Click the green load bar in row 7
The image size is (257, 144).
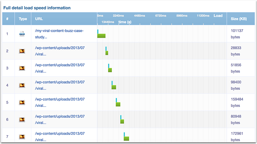(x=126, y=139)
